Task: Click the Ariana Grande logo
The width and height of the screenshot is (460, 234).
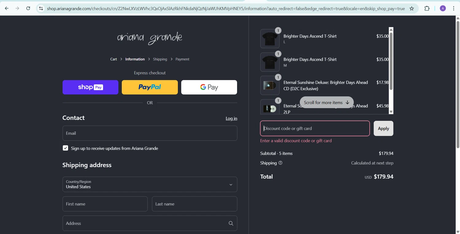Action: [x=150, y=38]
